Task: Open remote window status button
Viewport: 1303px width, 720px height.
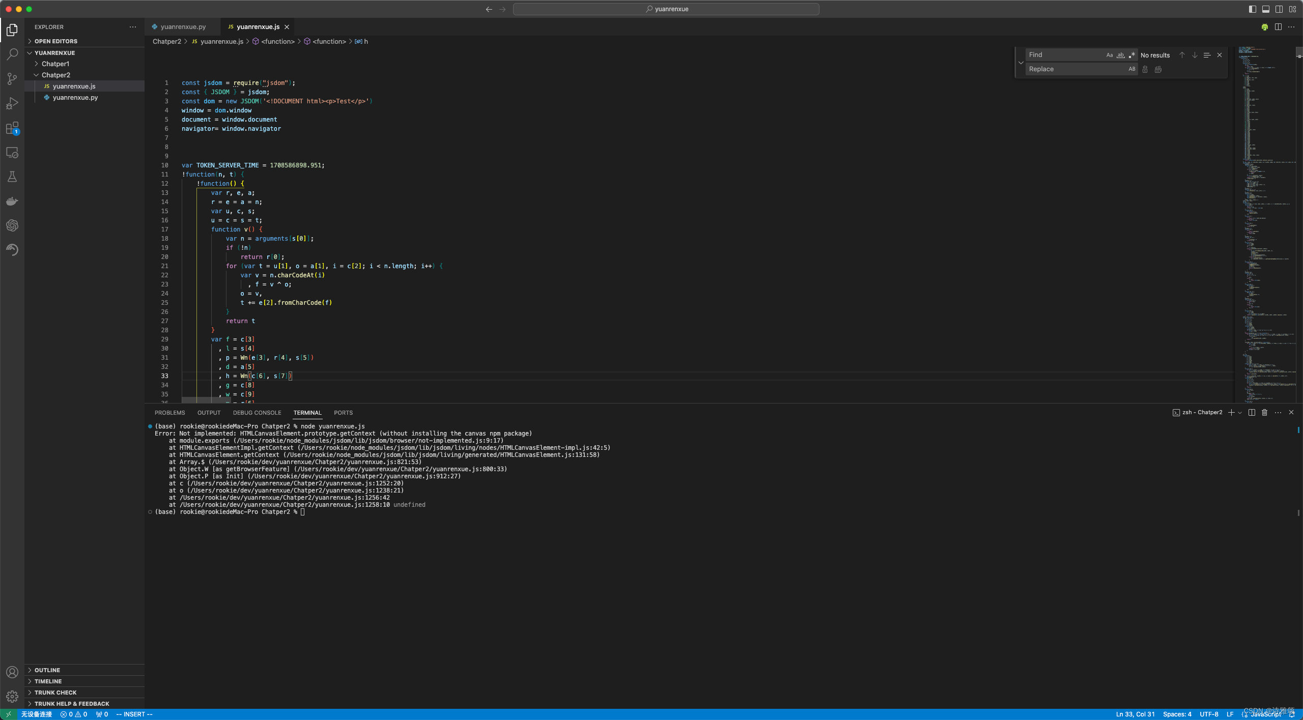Action: tap(8, 714)
